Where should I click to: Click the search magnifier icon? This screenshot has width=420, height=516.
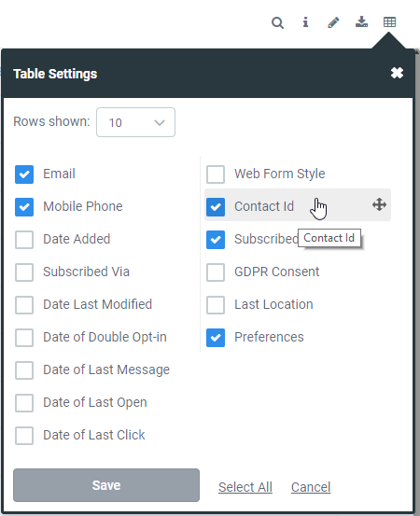click(277, 23)
